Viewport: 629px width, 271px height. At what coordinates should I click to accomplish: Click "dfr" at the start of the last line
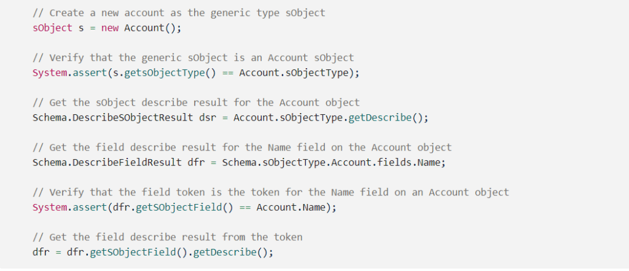click(x=41, y=252)
